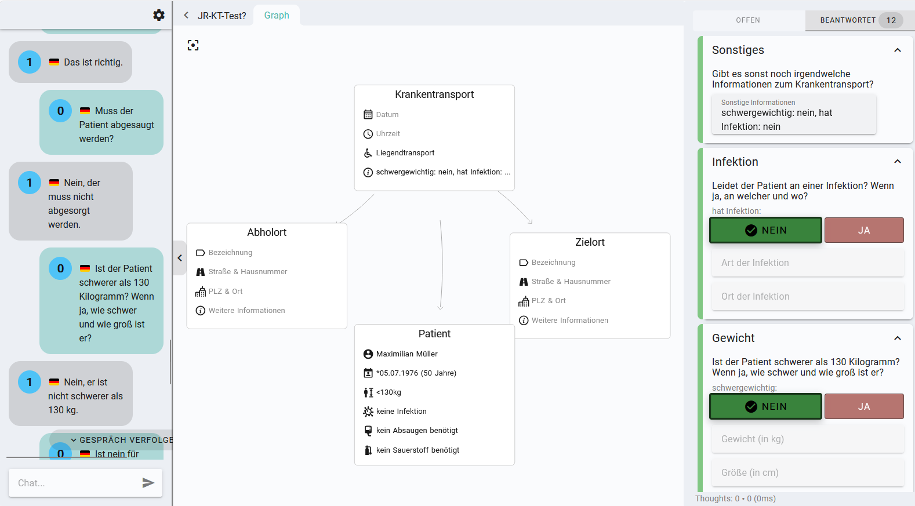The height and width of the screenshot is (506, 915).
Task: Send chat message with arrow icon
Action: pyautogui.click(x=148, y=483)
